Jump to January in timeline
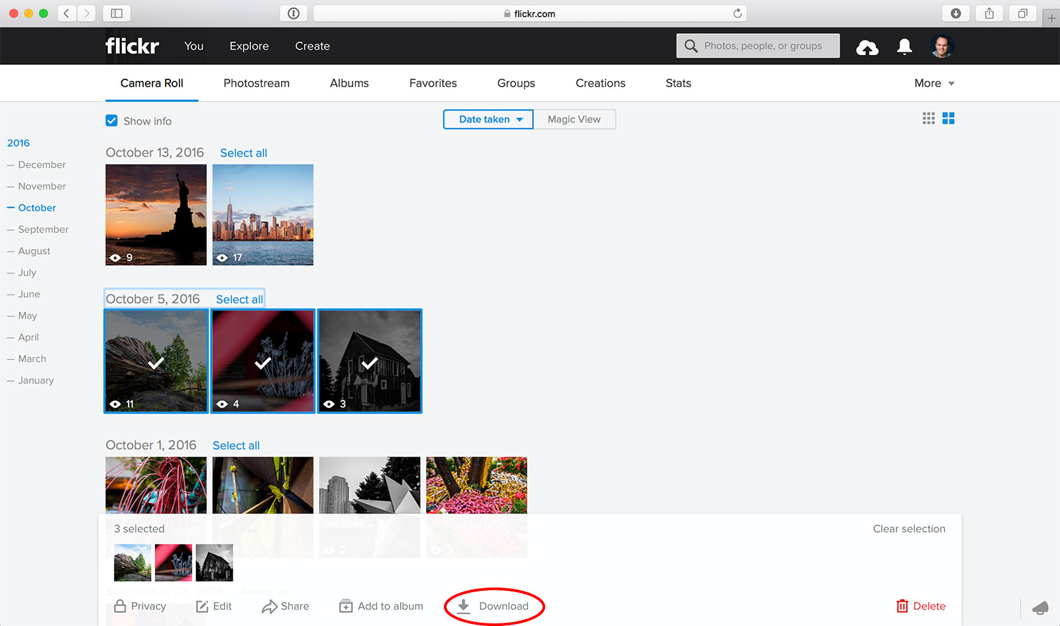 tap(36, 380)
